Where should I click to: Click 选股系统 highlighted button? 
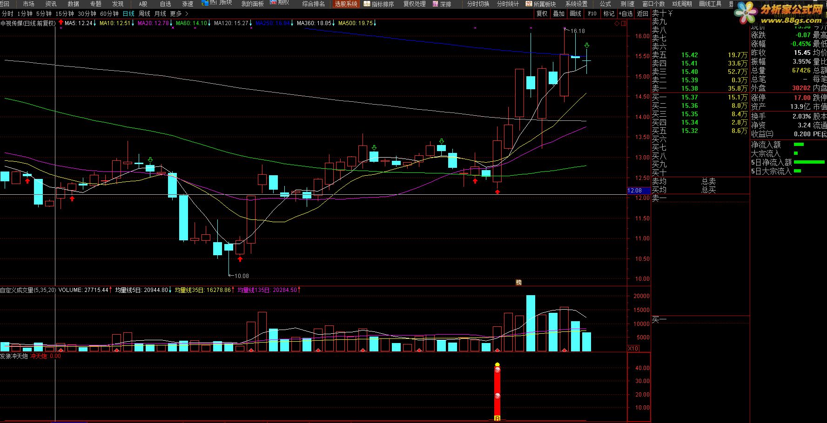346,4
